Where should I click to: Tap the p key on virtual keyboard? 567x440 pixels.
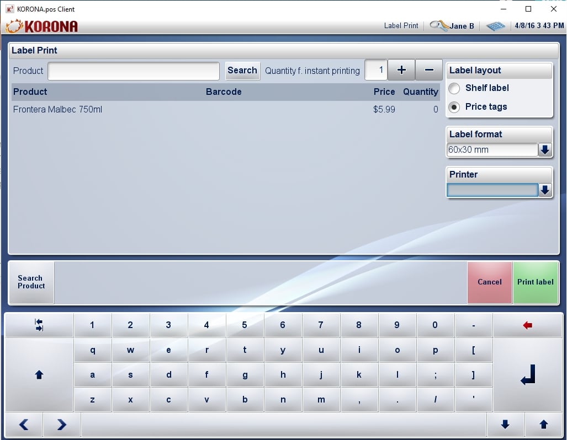pos(435,350)
